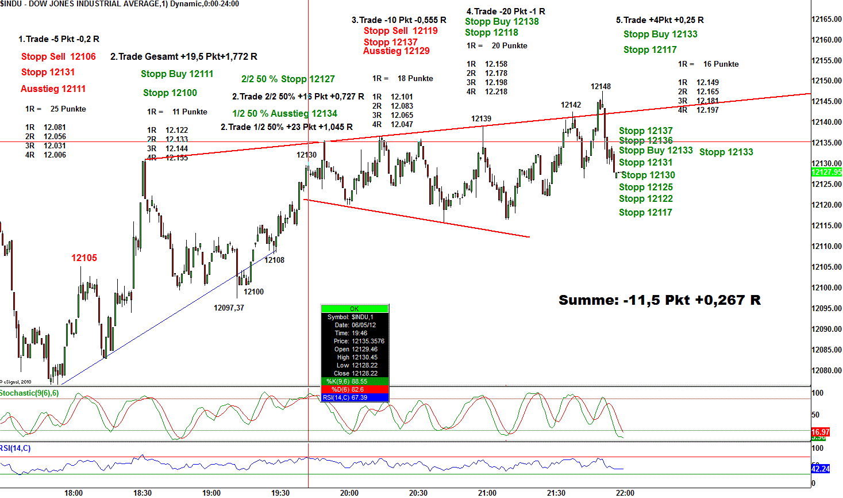Click the $INDU Dow Jones chart title
The image size is (843, 498).
[120, 4]
